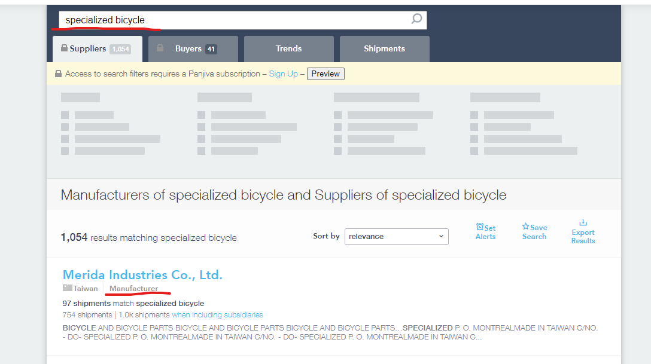
Task: Click the Export Results download icon
Action: 583,222
